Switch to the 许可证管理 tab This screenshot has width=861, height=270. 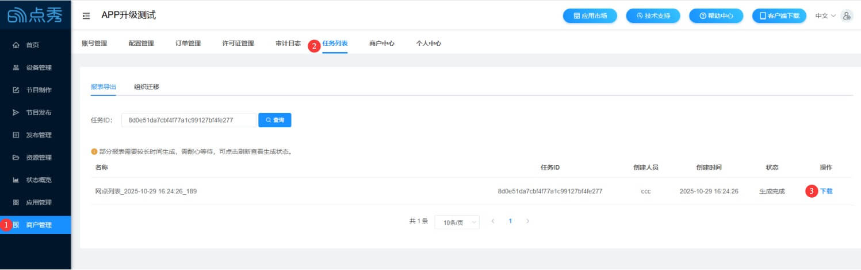click(x=238, y=43)
